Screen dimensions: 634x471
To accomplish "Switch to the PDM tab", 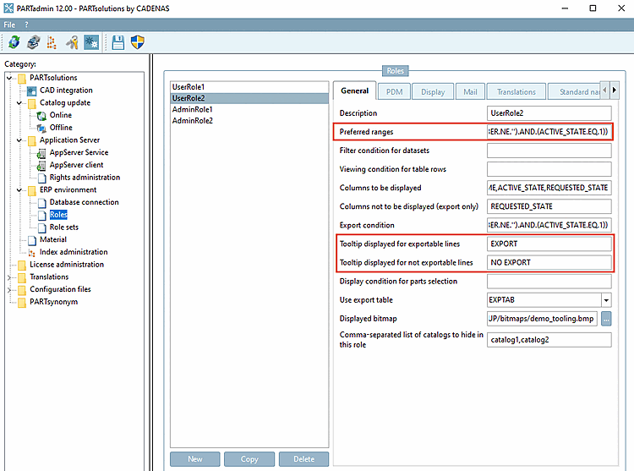I will [x=394, y=92].
